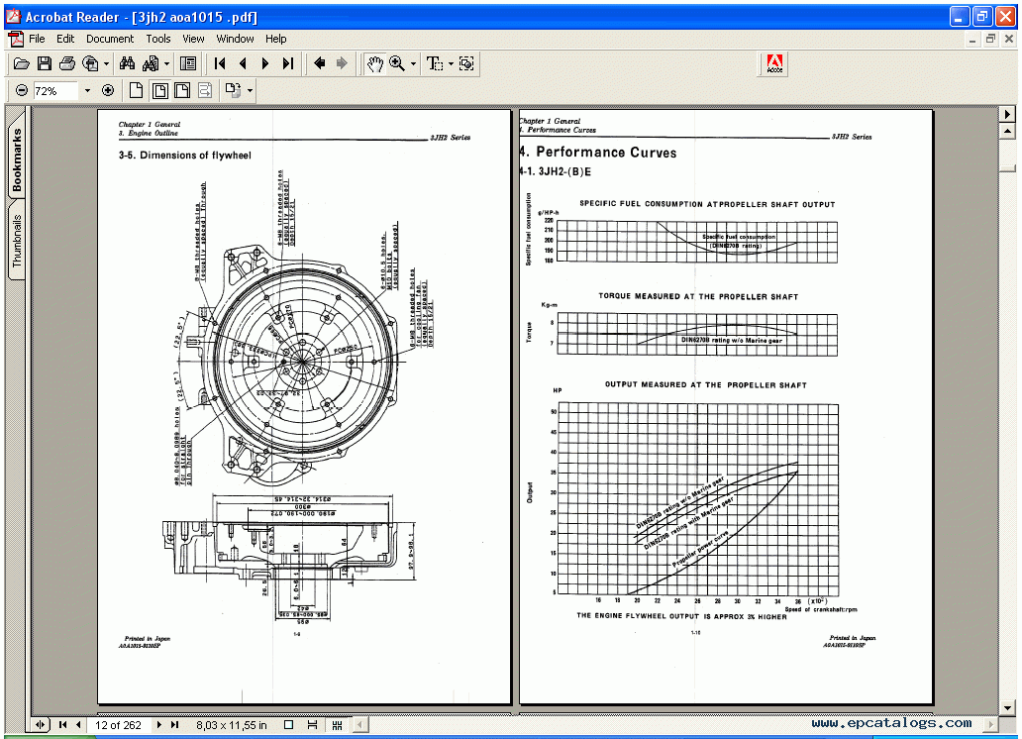Select Continuous layout in status bar

click(312, 725)
